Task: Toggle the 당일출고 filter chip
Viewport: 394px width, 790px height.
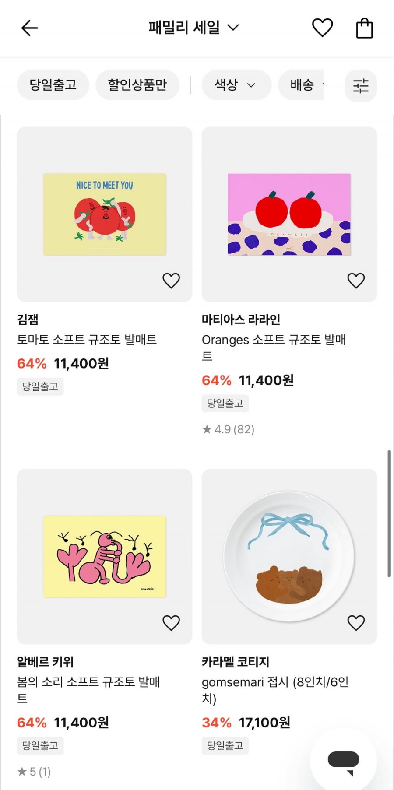Action: [x=53, y=84]
